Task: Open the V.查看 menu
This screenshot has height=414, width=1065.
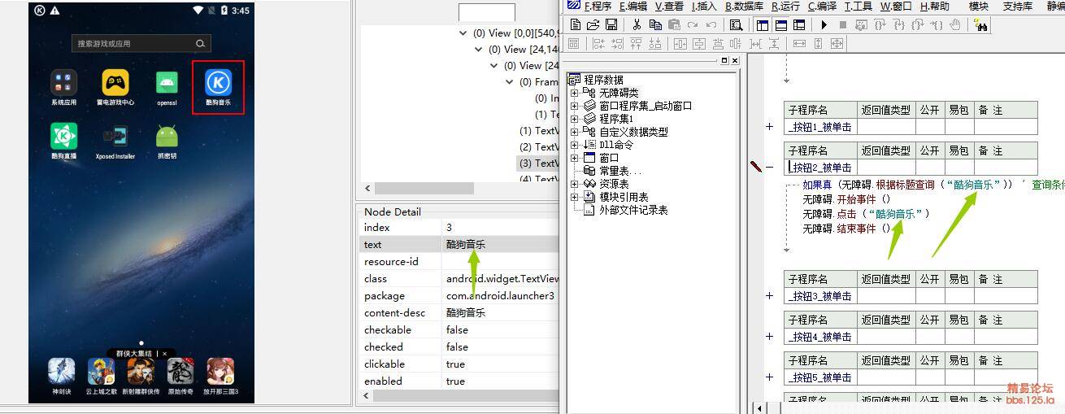Action: pyautogui.click(x=668, y=7)
